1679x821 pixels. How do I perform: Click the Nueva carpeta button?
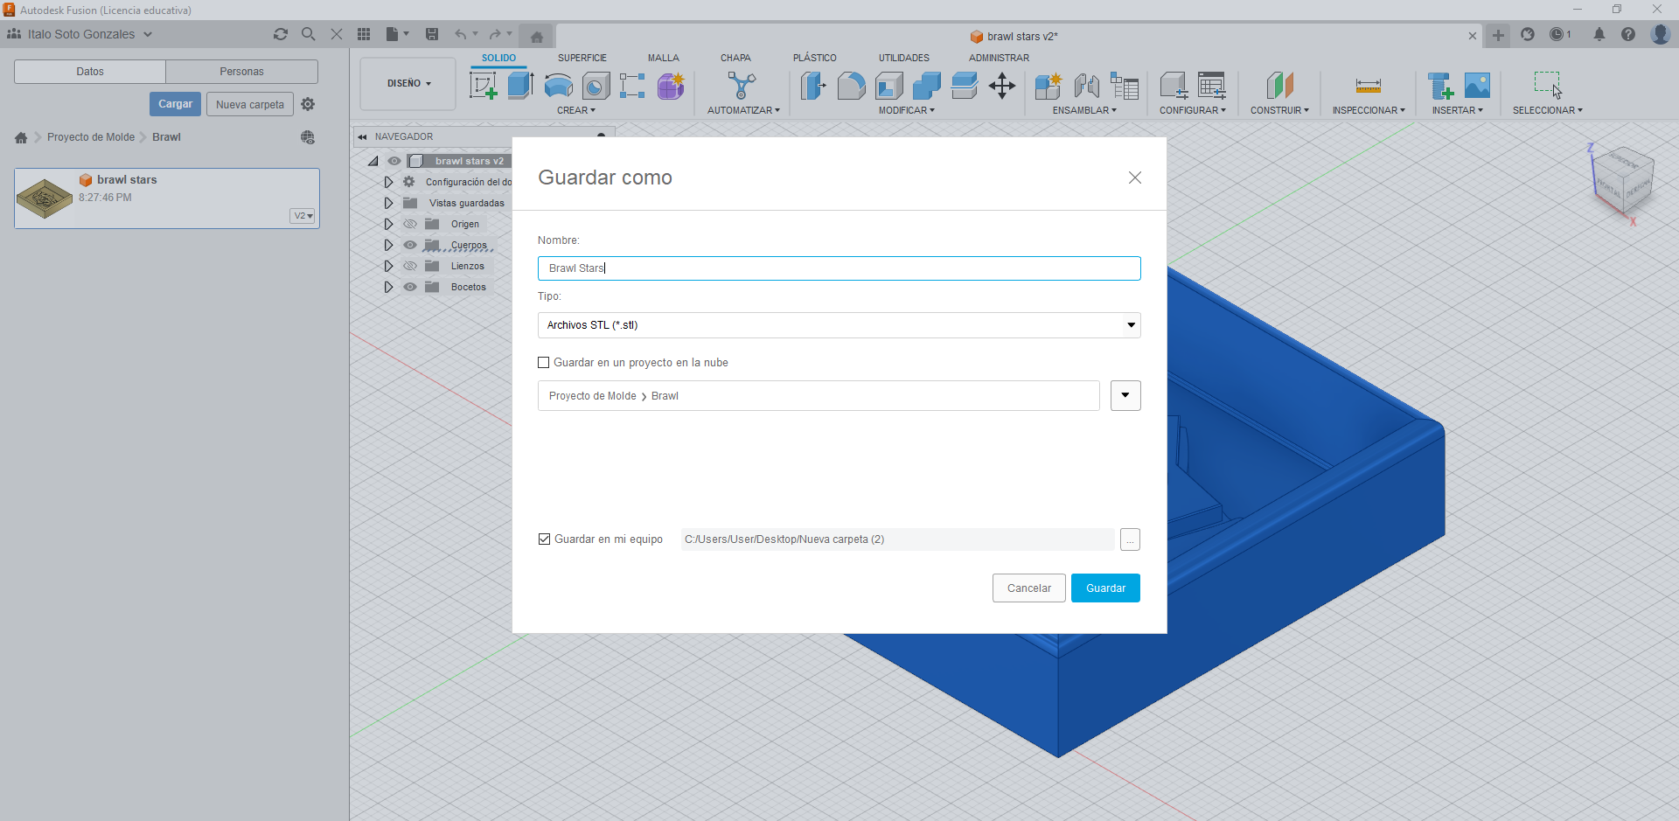250,104
